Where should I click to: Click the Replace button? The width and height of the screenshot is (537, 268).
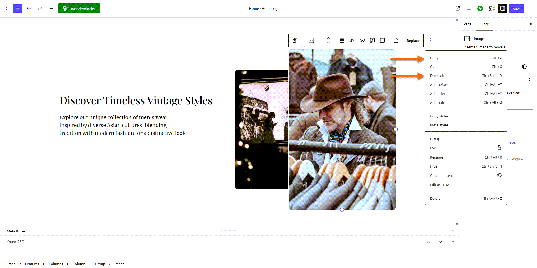(413, 41)
